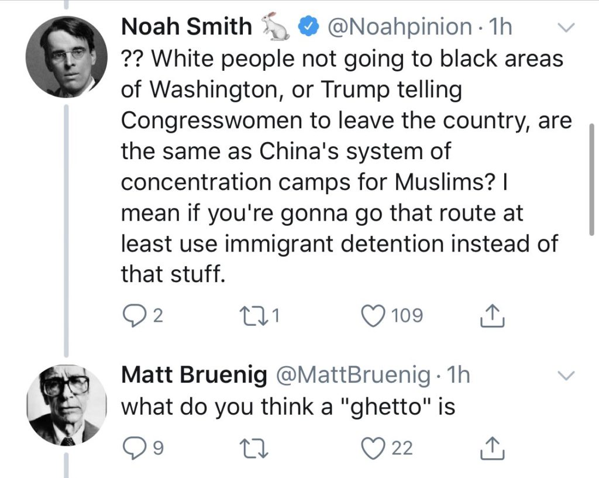Click the Matt Bruenig display name

click(x=193, y=376)
